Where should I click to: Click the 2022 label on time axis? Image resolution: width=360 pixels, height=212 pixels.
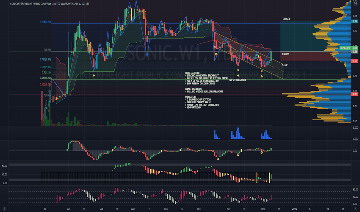pos(294,209)
